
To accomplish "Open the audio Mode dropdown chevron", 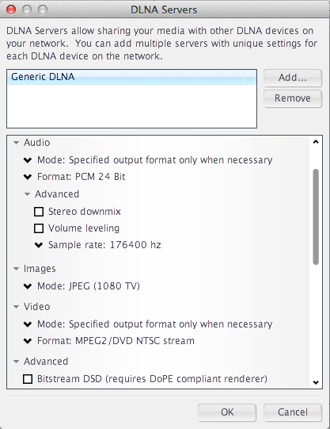I will pyautogui.click(x=28, y=160).
